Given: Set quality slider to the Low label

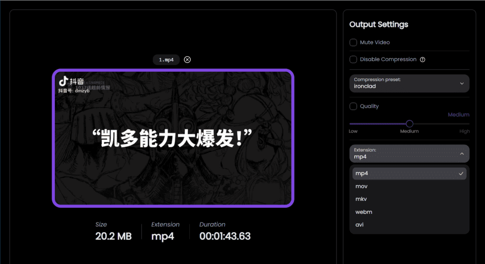Looking at the screenshot, I should click(x=353, y=131).
